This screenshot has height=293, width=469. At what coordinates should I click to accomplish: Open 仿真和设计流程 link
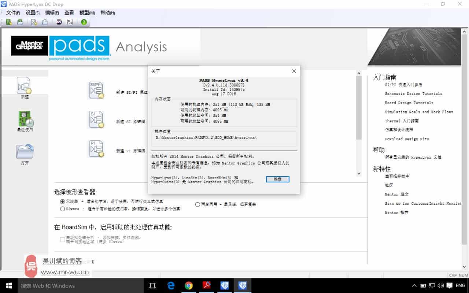399,130
